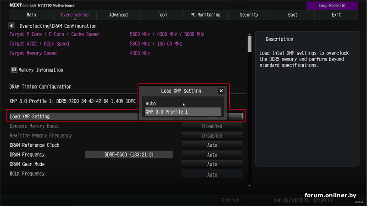Click DRAM Gear Mode label
The height and width of the screenshot is (206, 367).
[x=27, y=164]
